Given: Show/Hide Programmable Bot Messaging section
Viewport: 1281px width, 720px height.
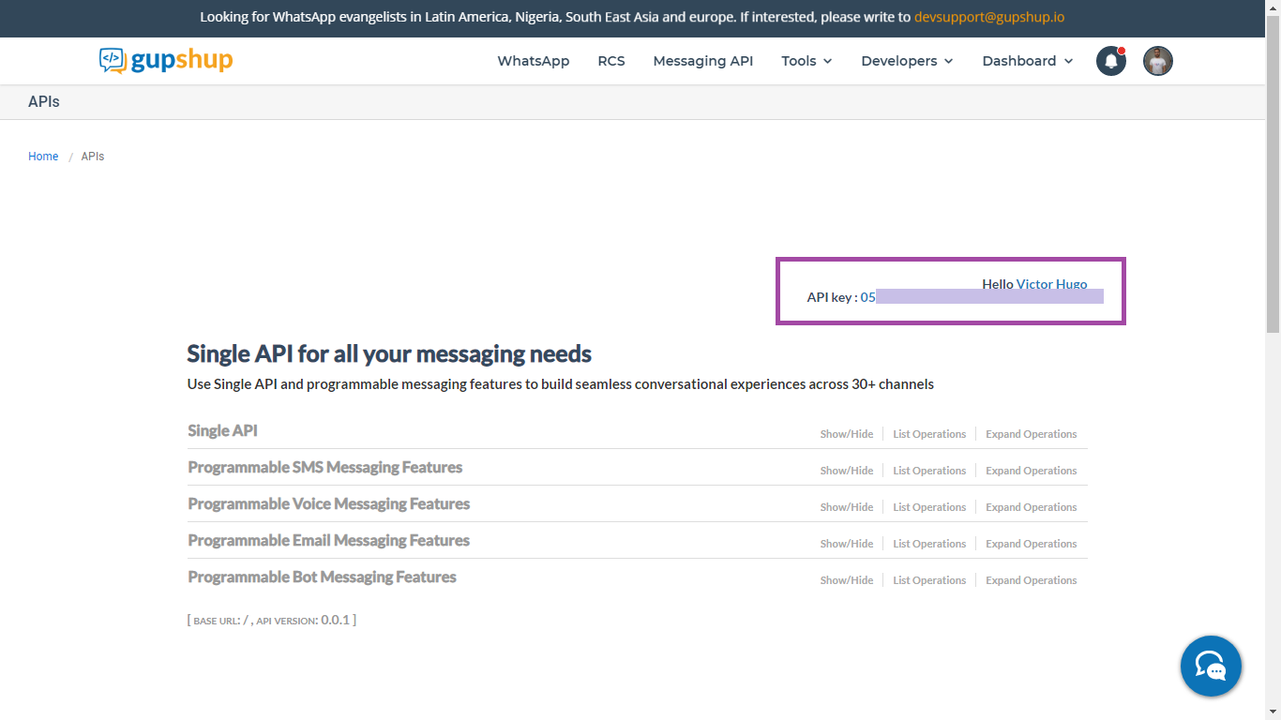Looking at the screenshot, I should tap(847, 580).
